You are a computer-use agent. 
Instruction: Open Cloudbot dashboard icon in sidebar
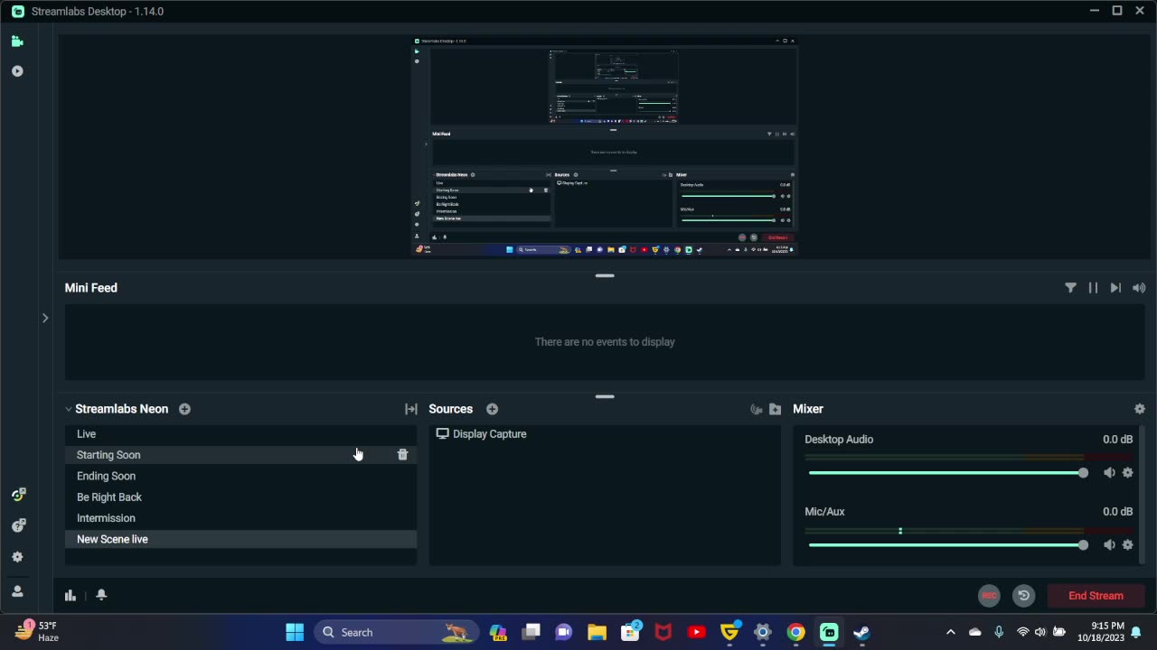tap(17, 495)
